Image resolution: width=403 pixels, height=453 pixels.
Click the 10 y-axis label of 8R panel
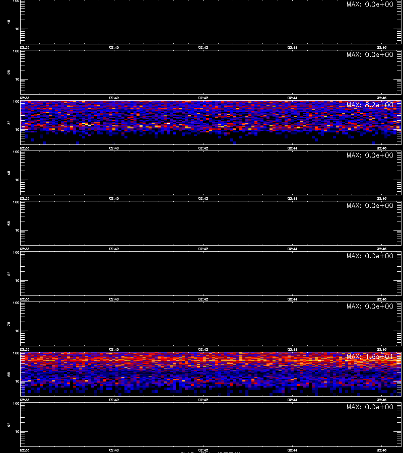pos(17,381)
